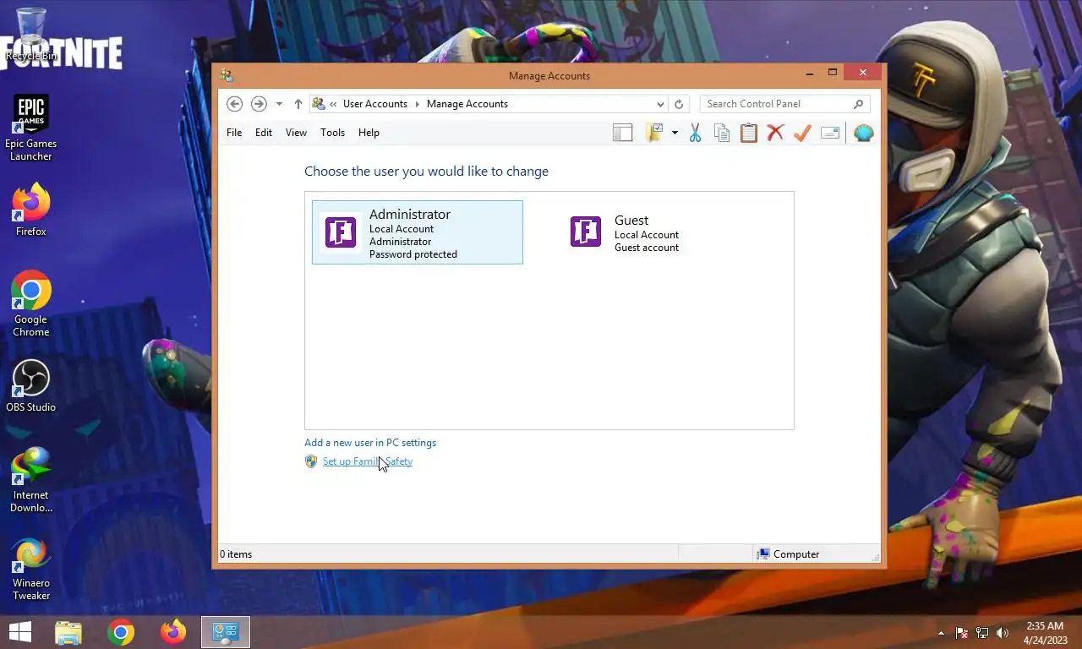Viewport: 1082px width, 649px height.
Task: Click the Refresh button in address bar
Action: [x=679, y=104]
